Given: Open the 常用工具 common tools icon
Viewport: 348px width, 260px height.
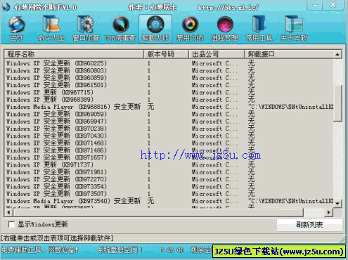Looking at the screenshot, I should pos(259,29).
